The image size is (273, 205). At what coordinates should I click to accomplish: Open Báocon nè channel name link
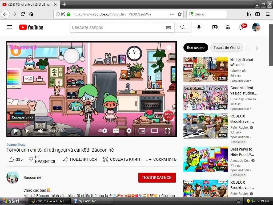tap(32, 178)
